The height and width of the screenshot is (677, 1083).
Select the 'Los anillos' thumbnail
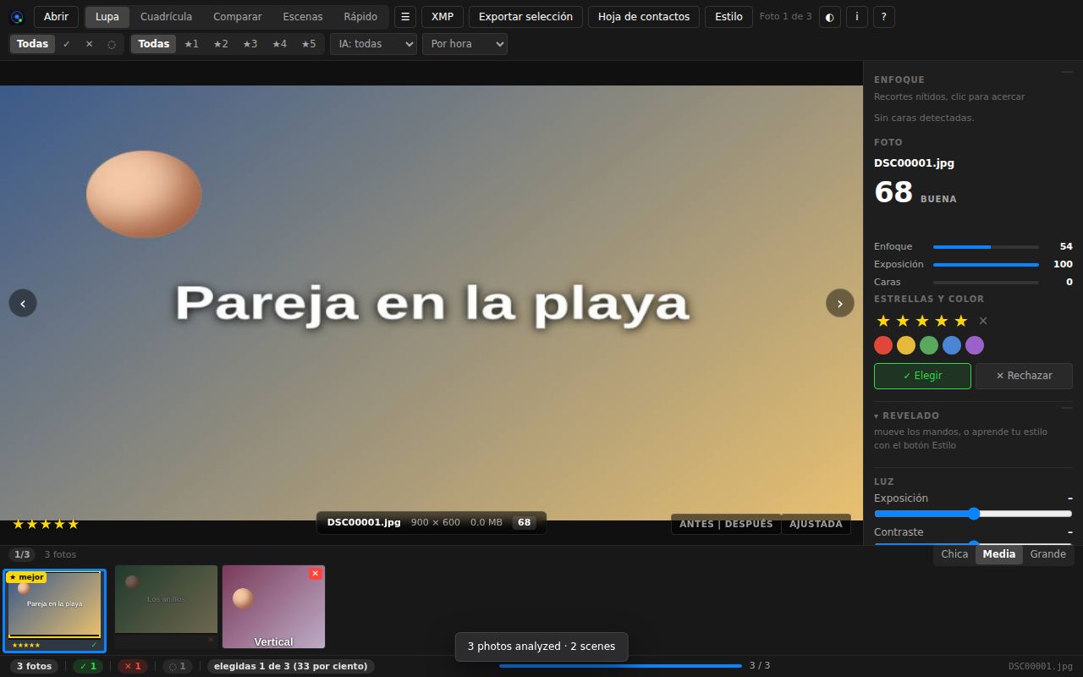click(x=166, y=607)
